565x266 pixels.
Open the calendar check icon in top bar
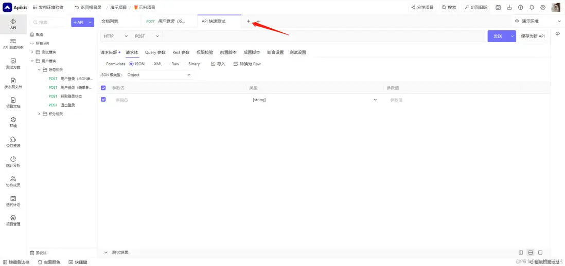498,7
